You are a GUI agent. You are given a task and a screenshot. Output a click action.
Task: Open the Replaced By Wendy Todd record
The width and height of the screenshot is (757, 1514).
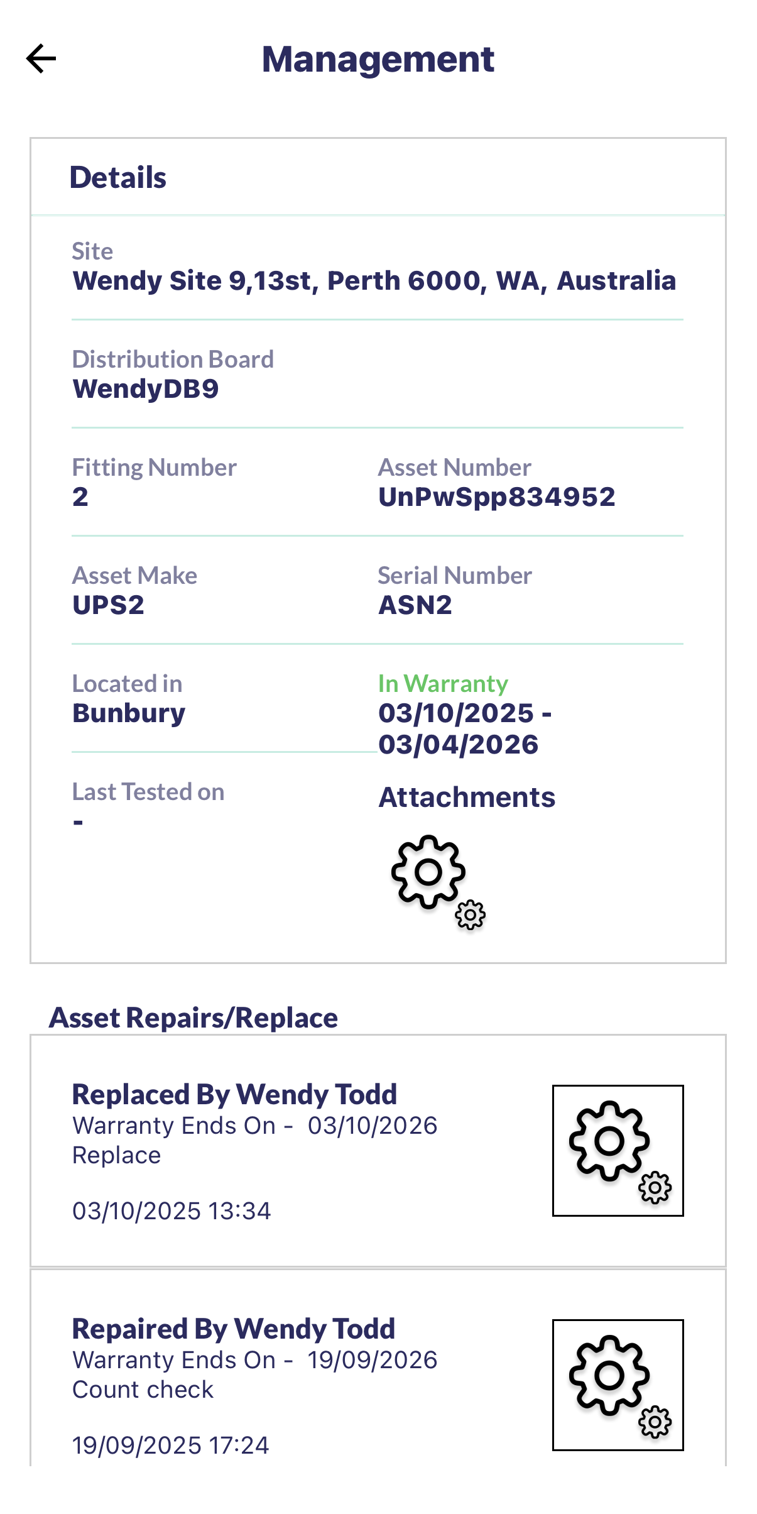(x=234, y=1095)
